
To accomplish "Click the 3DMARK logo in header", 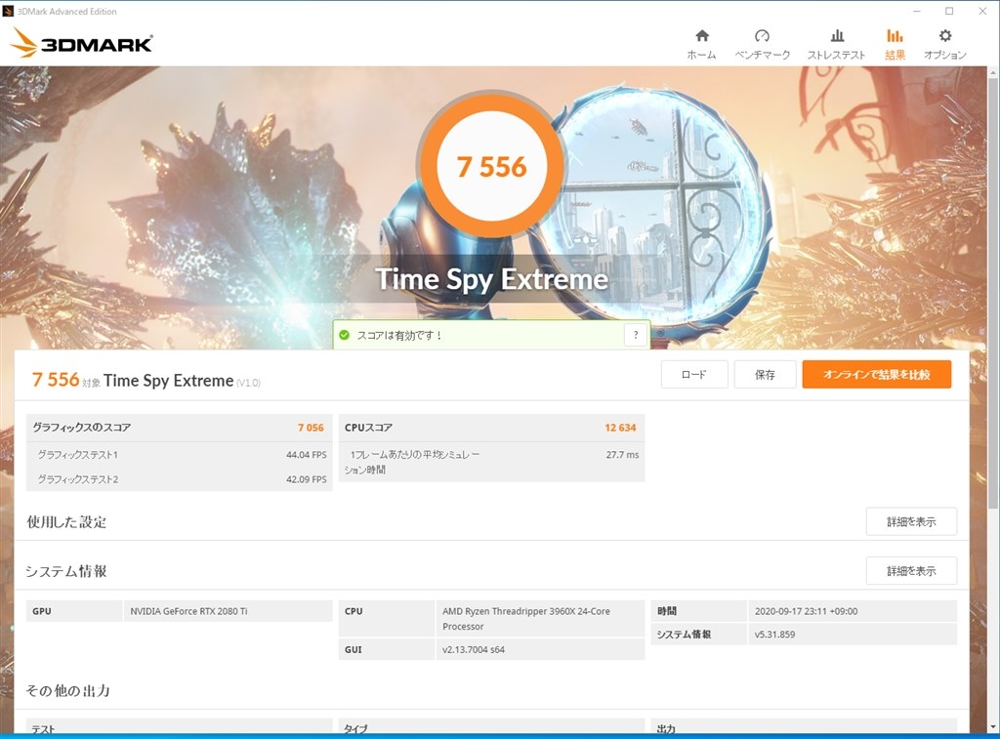I will click(x=82, y=43).
